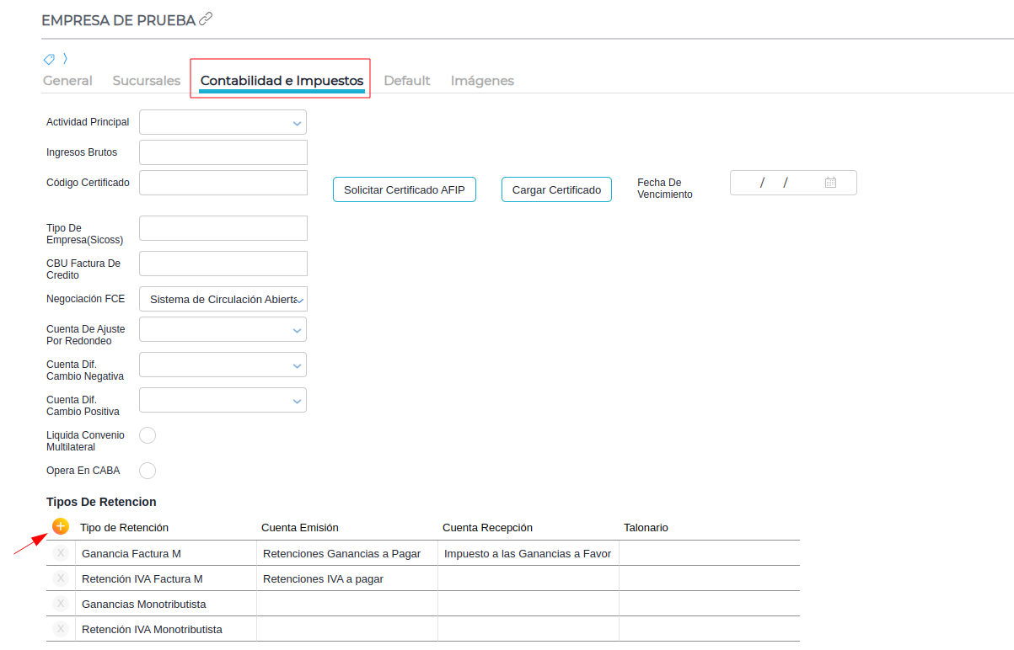Image resolution: width=1014 pixels, height=650 pixels.
Task: Click the tag icon above the tabs
Action: (x=49, y=59)
